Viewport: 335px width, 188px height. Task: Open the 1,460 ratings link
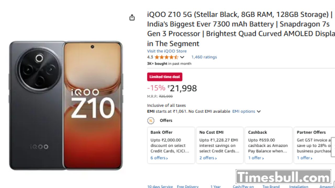(204, 57)
